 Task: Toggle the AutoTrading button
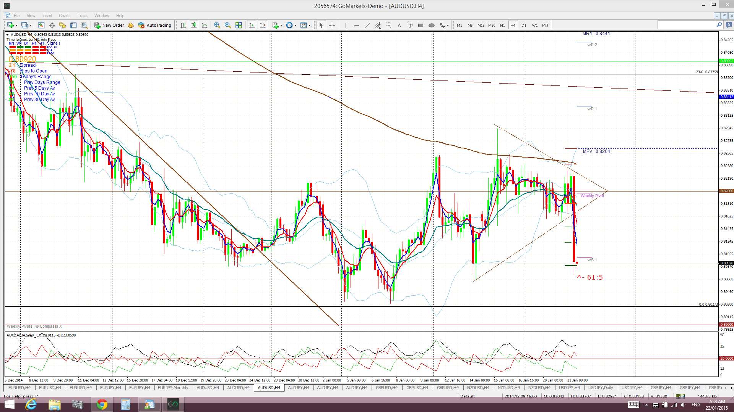[x=155, y=25]
